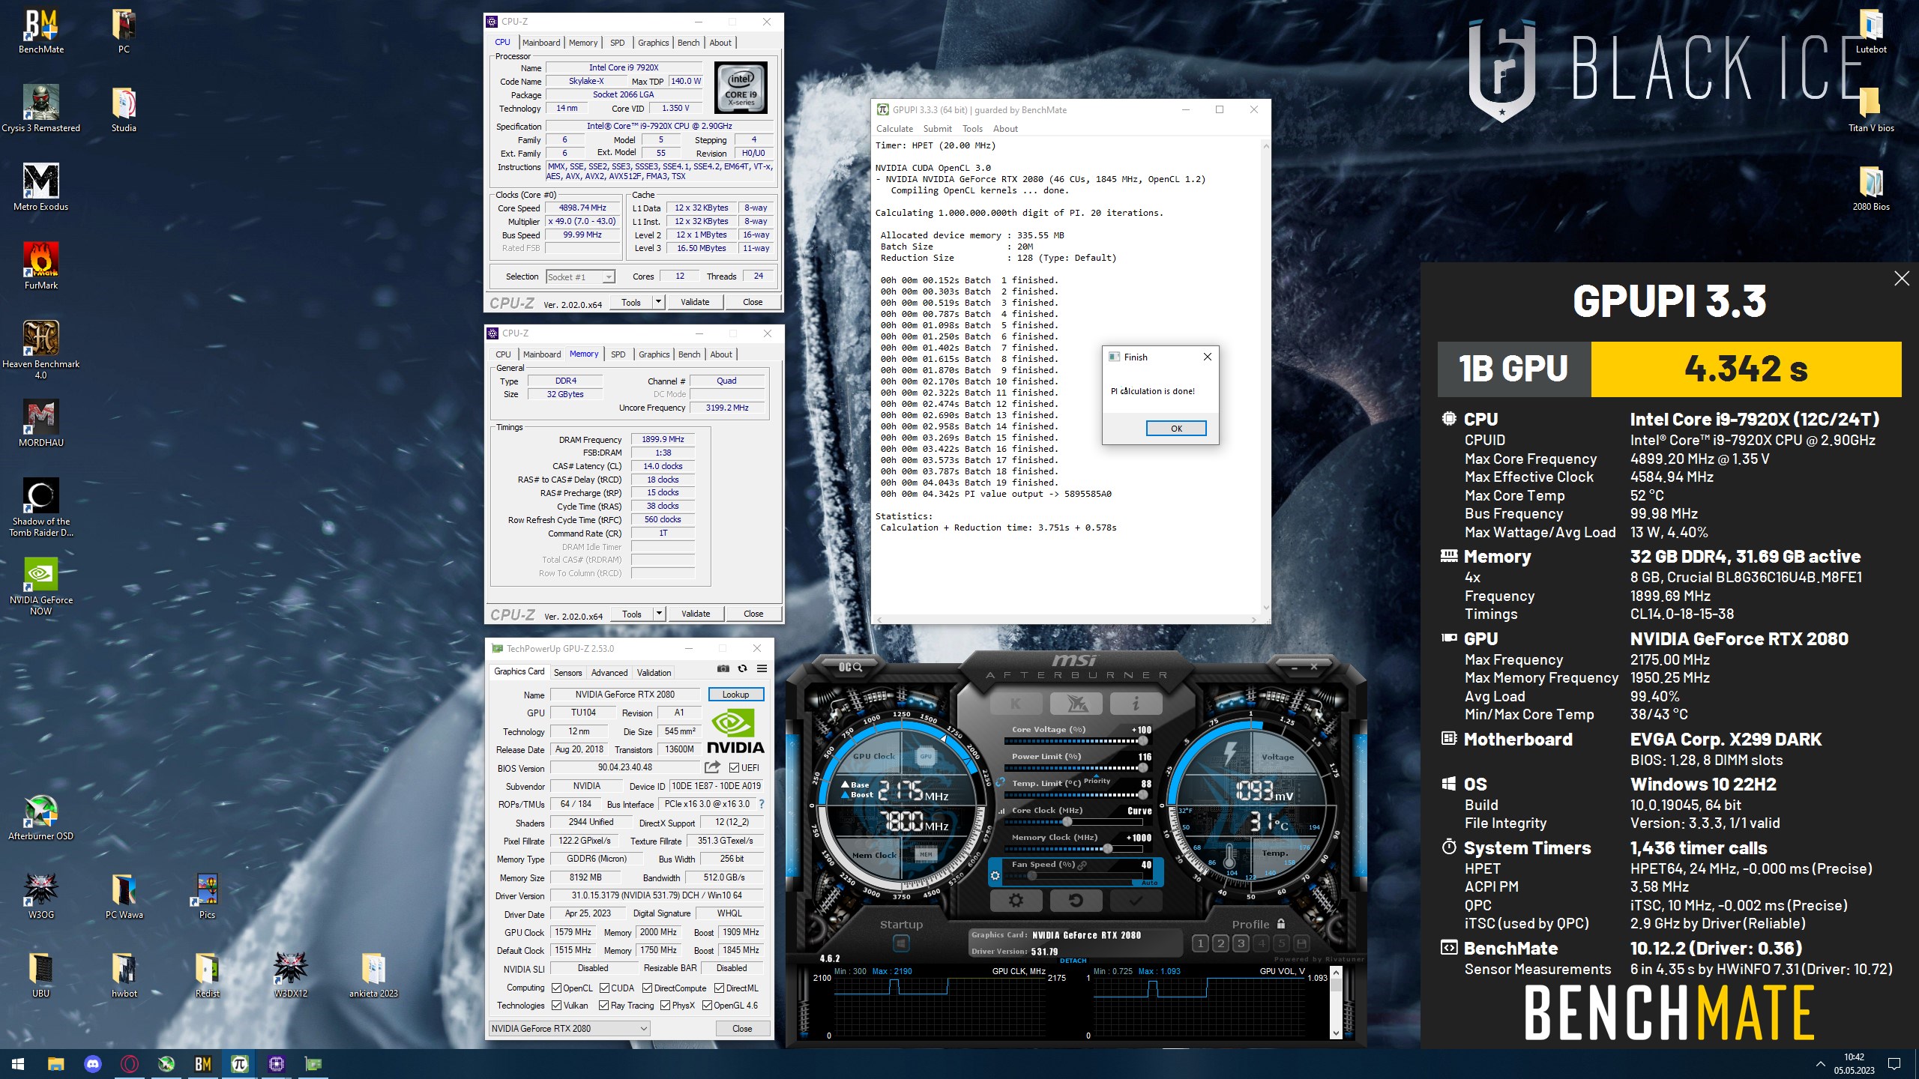The image size is (1919, 1079).
Task: Click DETACH link in Afterburner monitor
Action: pyautogui.click(x=1073, y=961)
